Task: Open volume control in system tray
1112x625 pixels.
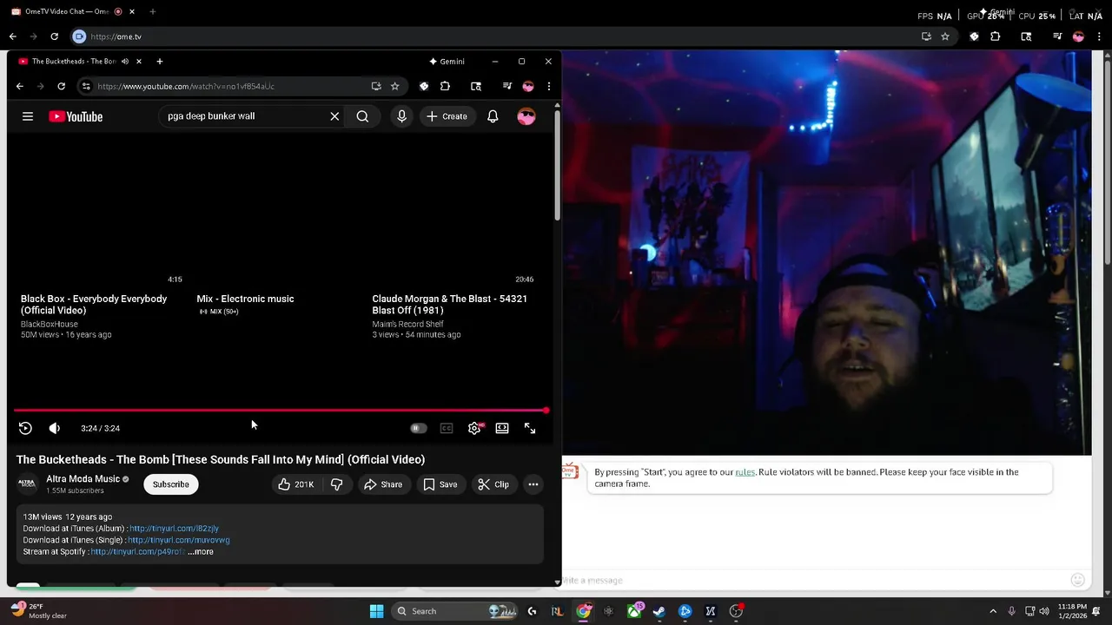Action: click(x=1044, y=611)
